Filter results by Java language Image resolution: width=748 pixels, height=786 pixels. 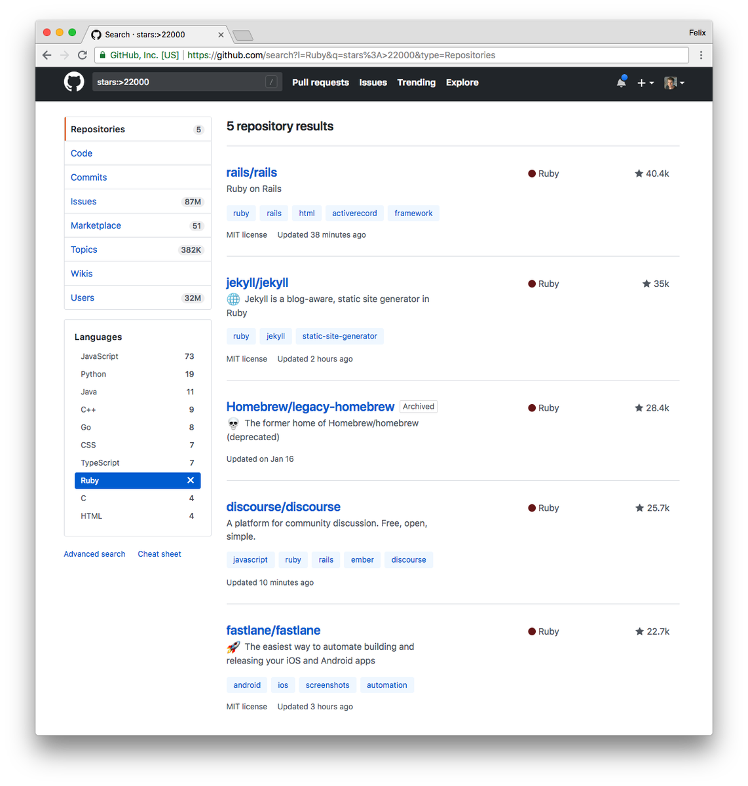coord(138,392)
